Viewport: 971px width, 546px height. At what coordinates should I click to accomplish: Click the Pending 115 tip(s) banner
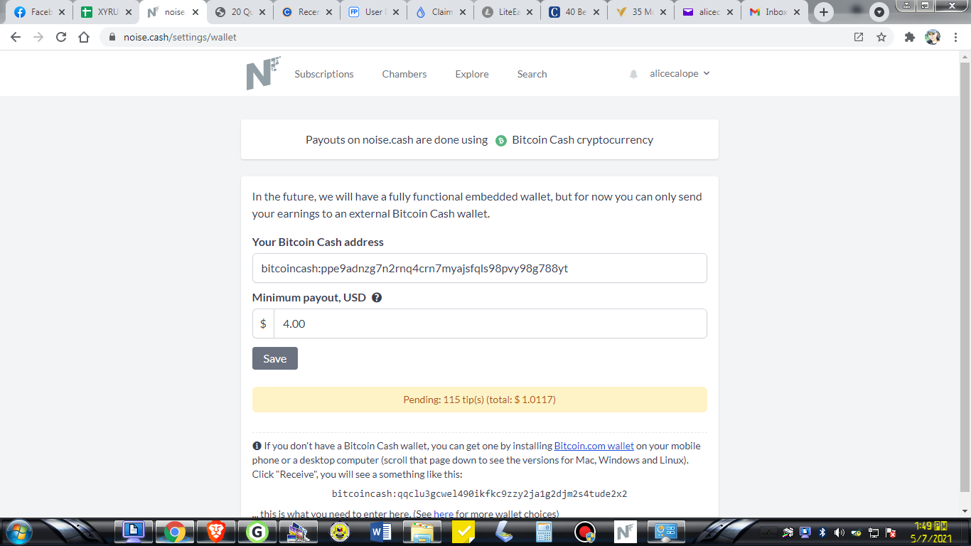pos(480,400)
